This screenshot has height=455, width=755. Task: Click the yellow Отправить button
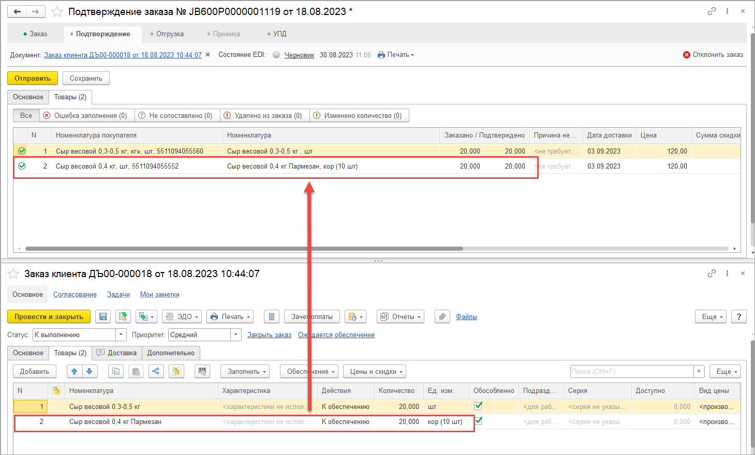(x=33, y=78)
